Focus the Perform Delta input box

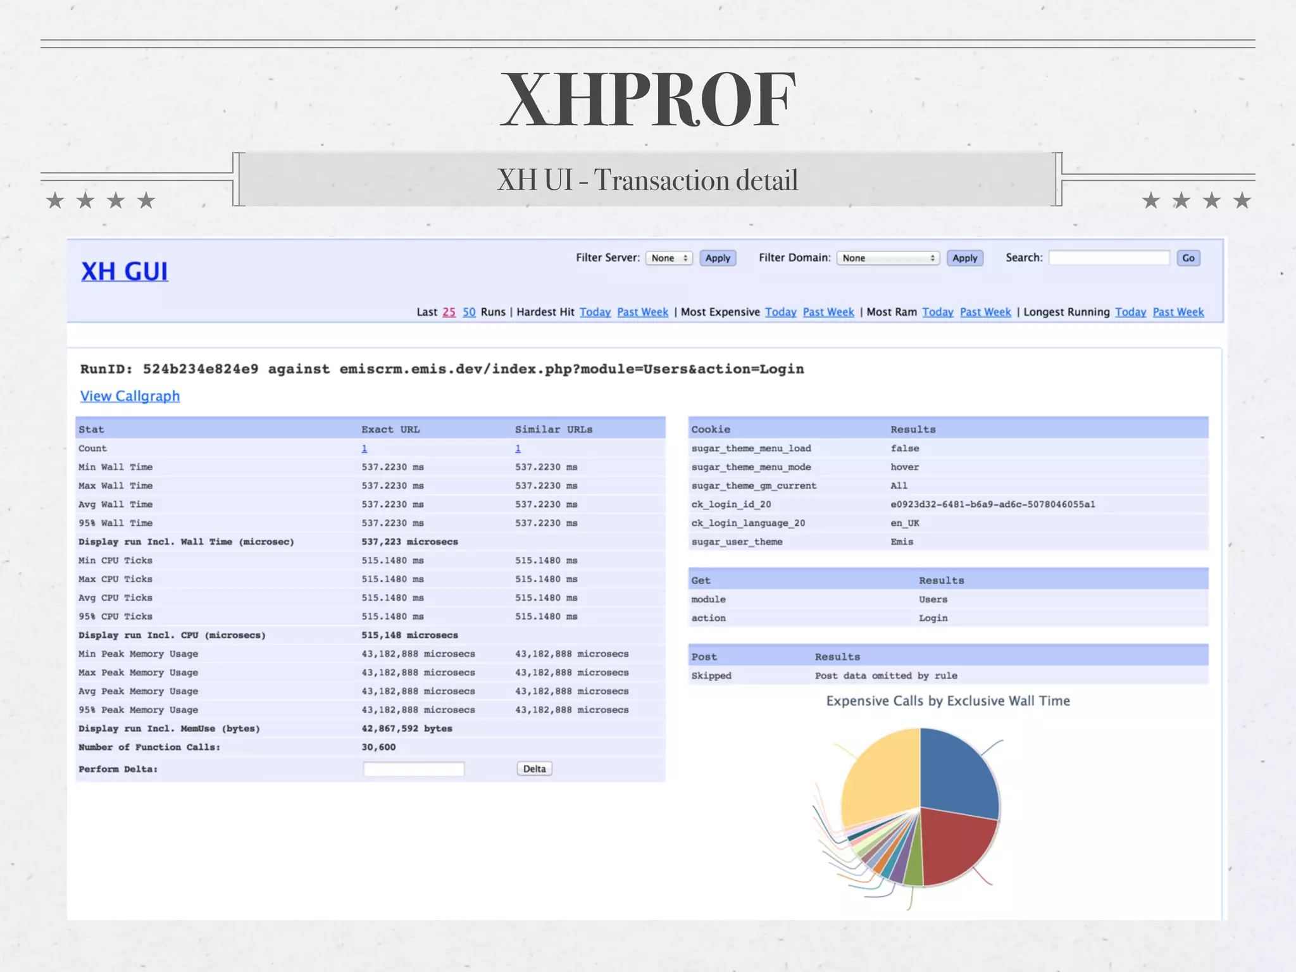click(413, 769)
